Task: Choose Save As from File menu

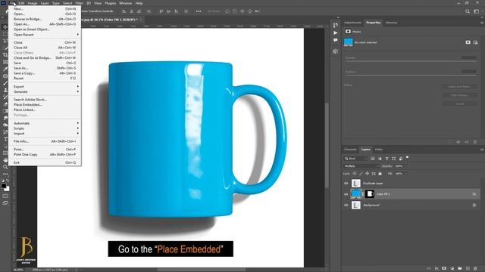Action: [x=45, y=68]
